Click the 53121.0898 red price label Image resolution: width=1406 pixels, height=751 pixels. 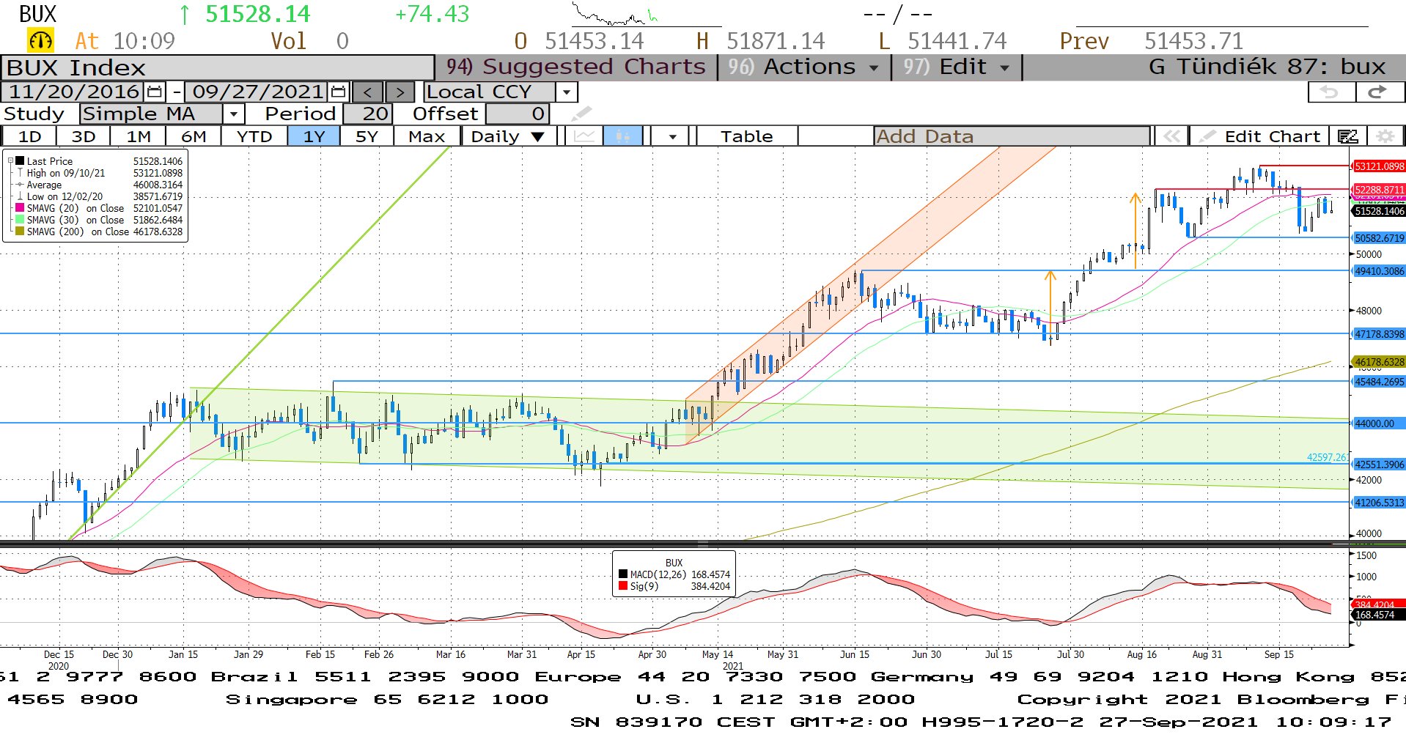1378,166
